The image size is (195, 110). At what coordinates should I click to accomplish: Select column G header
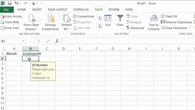point(113,49)
